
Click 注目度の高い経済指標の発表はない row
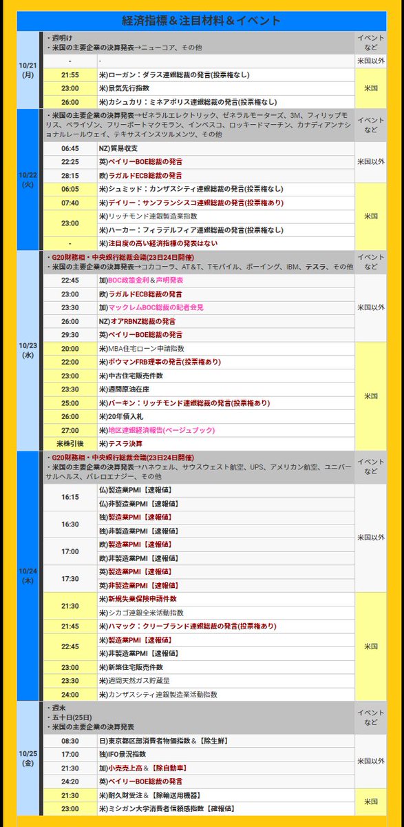(x=226, y=243)
